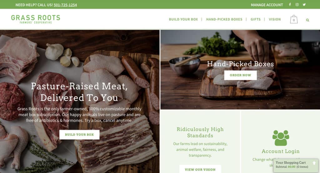Click the green Account Login people icon
320x173 pixels.
281,138
